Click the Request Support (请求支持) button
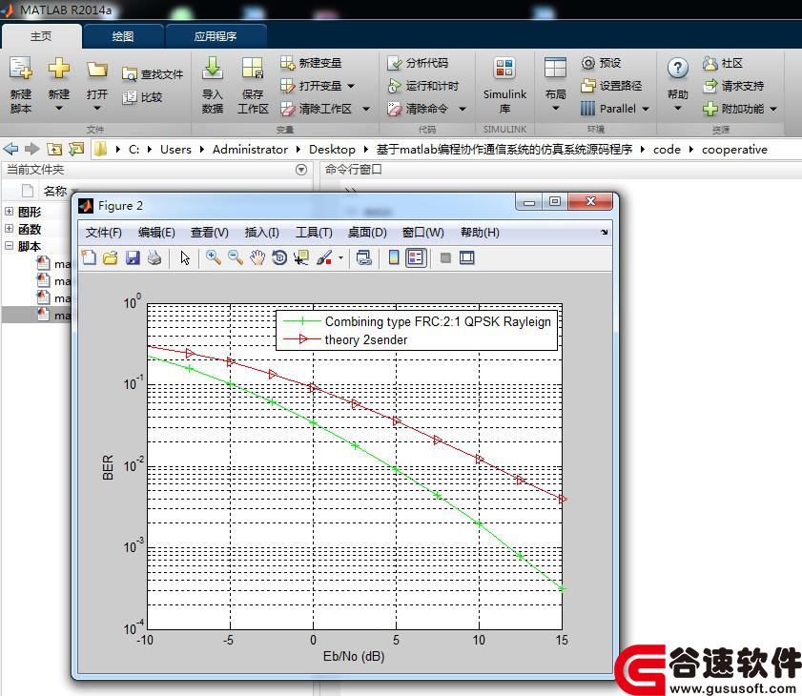The width and height of the screenshot is (802, 696). click(733, 86)
